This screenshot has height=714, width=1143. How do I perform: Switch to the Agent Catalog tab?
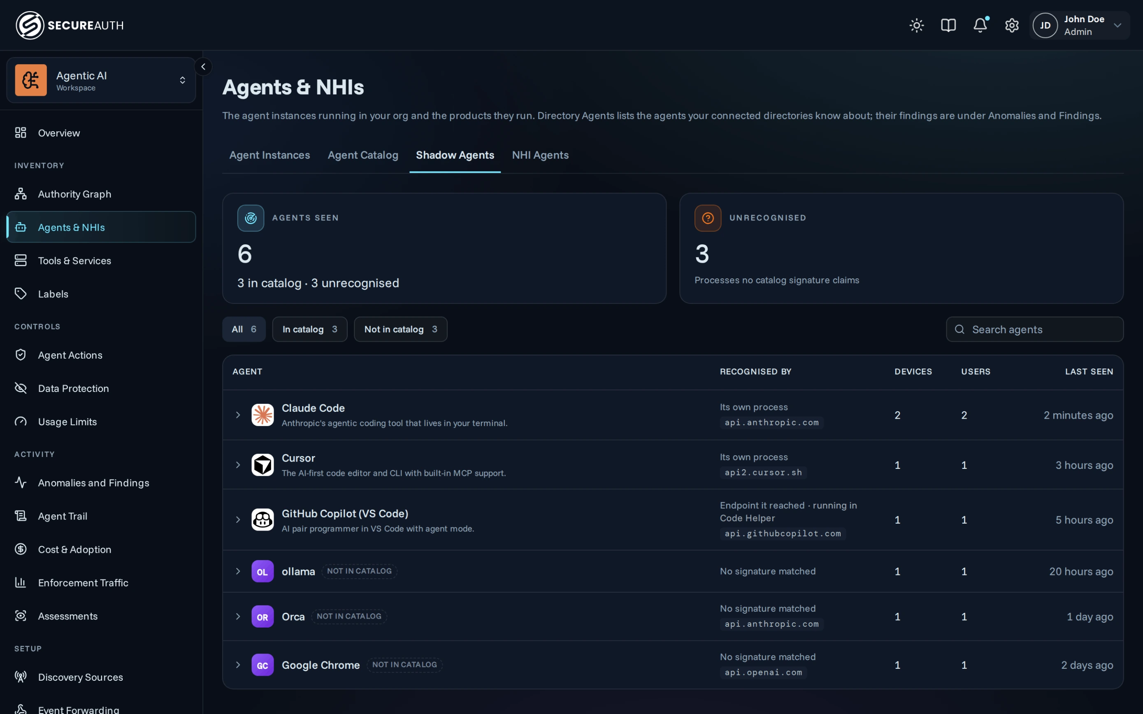[363, 155]
